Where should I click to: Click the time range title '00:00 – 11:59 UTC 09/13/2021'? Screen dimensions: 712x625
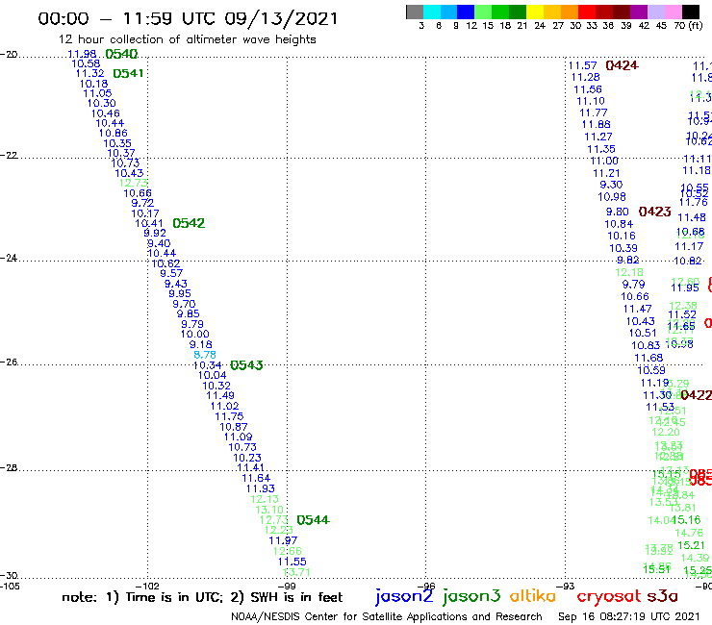coord(188,18)
